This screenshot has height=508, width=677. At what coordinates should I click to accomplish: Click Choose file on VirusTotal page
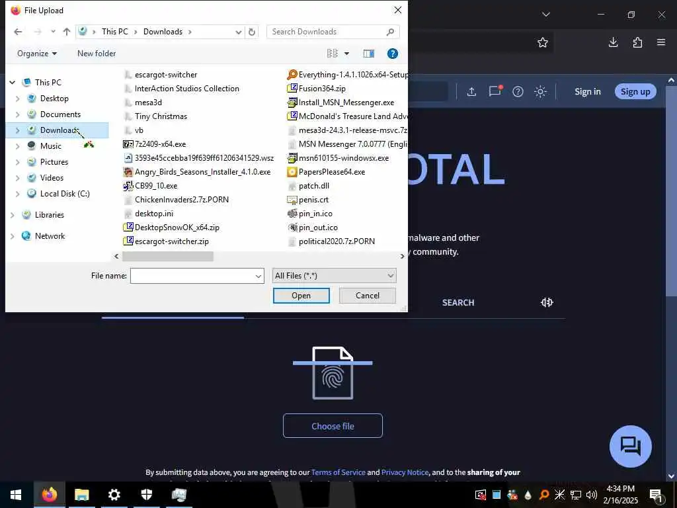[x=333, y=426]
